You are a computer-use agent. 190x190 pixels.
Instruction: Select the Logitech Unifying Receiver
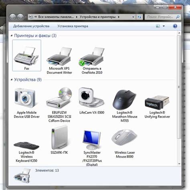(x=157, y=106)
